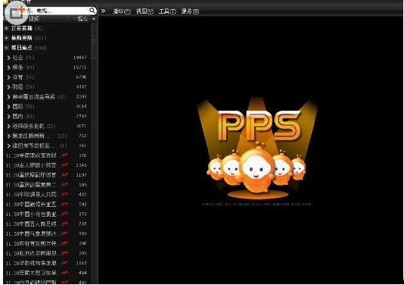
Task: Select the 最新更新 tree node
Action: [x=29, y=38]
